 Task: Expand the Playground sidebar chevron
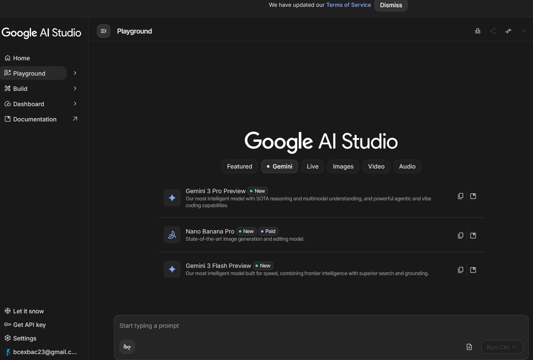(x=75, y=73)
